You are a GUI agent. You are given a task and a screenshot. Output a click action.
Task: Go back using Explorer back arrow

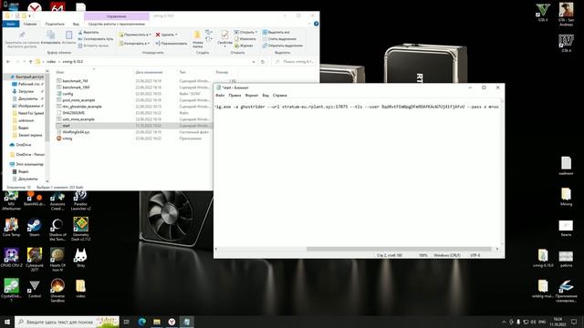pyautogui.click(x=8, y=62)
